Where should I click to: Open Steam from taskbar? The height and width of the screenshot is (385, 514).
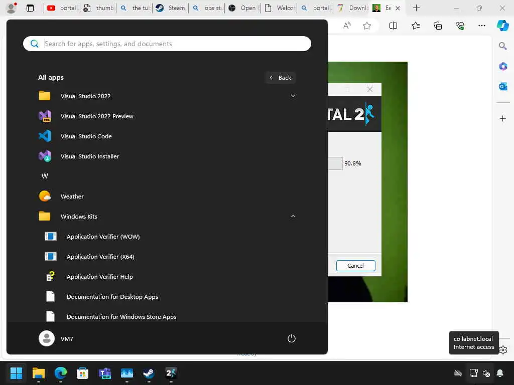[x=149, y=373]
